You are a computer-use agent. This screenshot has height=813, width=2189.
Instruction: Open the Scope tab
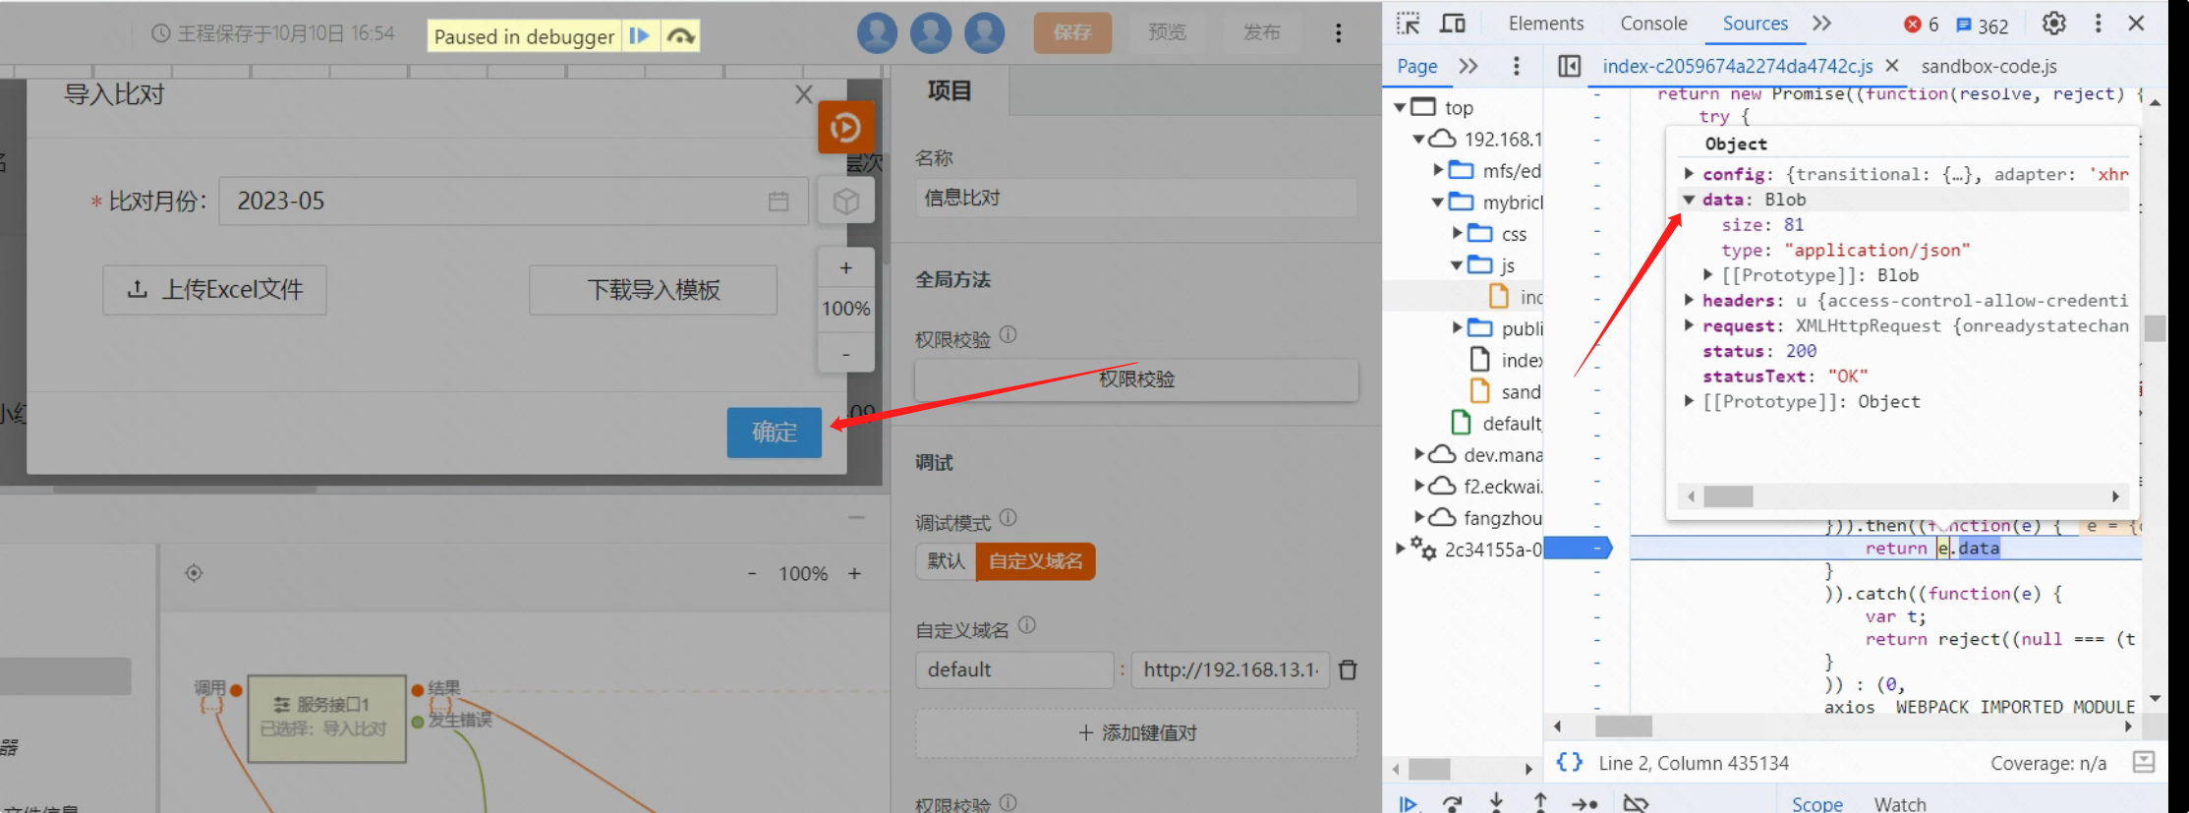click(x=1816, y=804)
